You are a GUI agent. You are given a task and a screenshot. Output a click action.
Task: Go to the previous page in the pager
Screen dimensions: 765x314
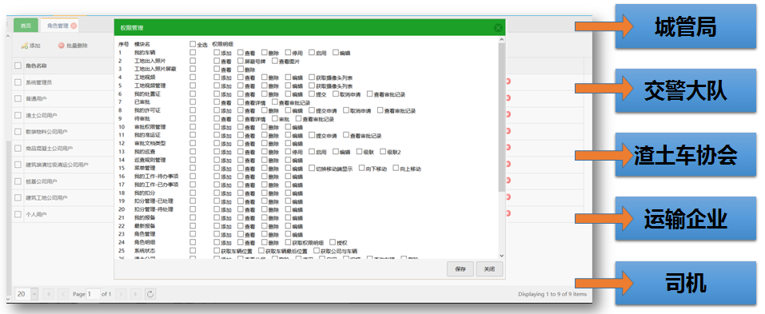click(x=63, y=294)
